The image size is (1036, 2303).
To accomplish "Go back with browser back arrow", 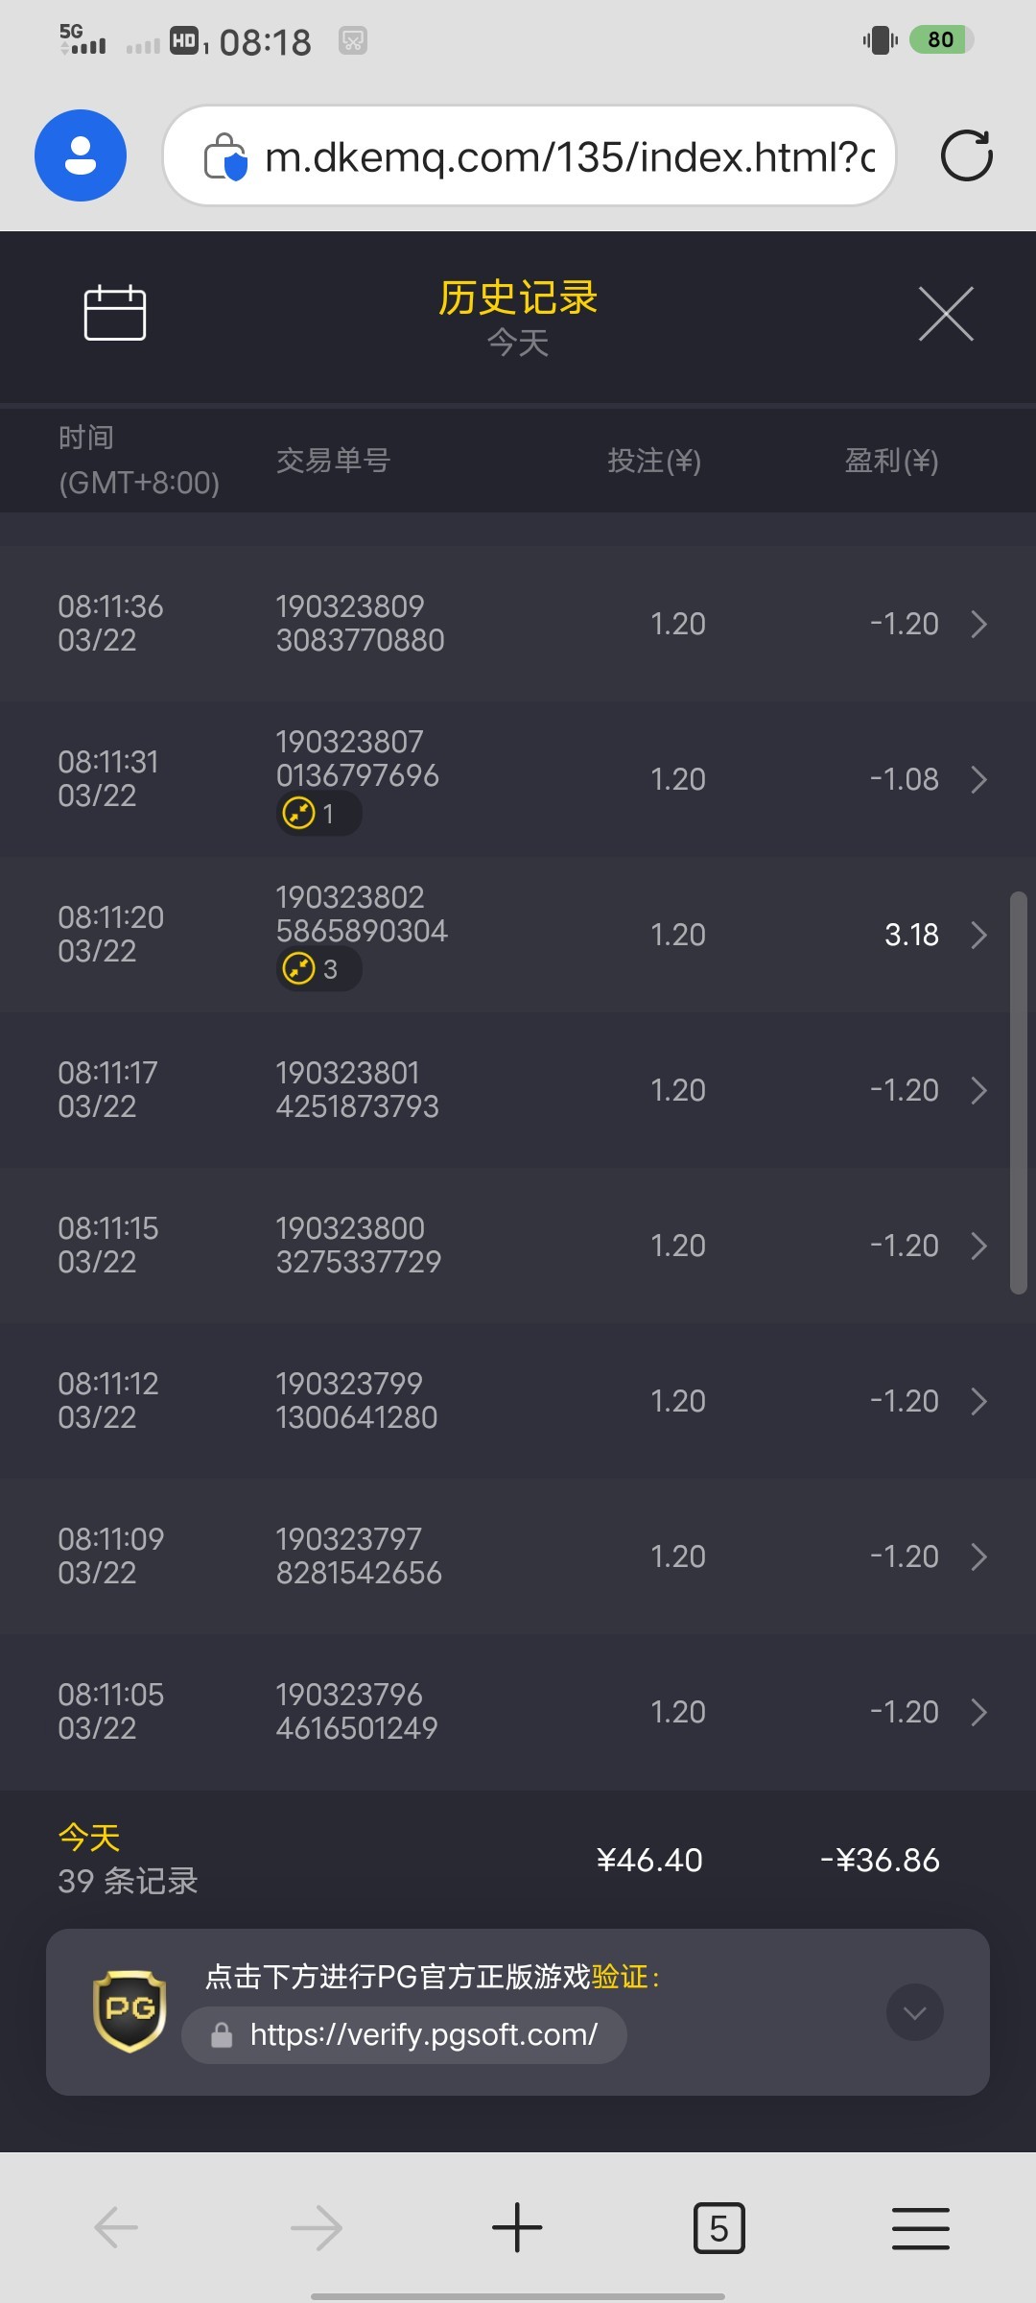I will (116, 2227).
